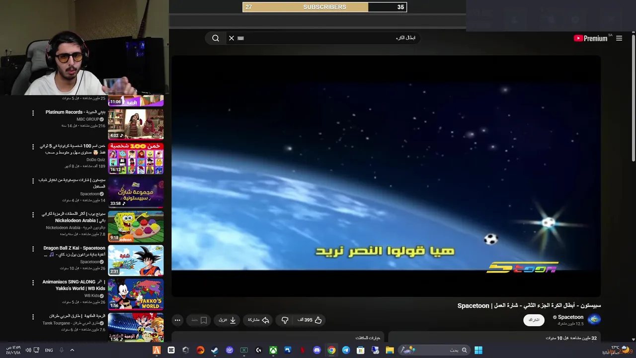Dislike the video with thumbs down icon

[285, 320]
